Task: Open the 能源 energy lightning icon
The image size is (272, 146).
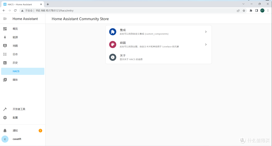Action: click(x=5, y=37)
